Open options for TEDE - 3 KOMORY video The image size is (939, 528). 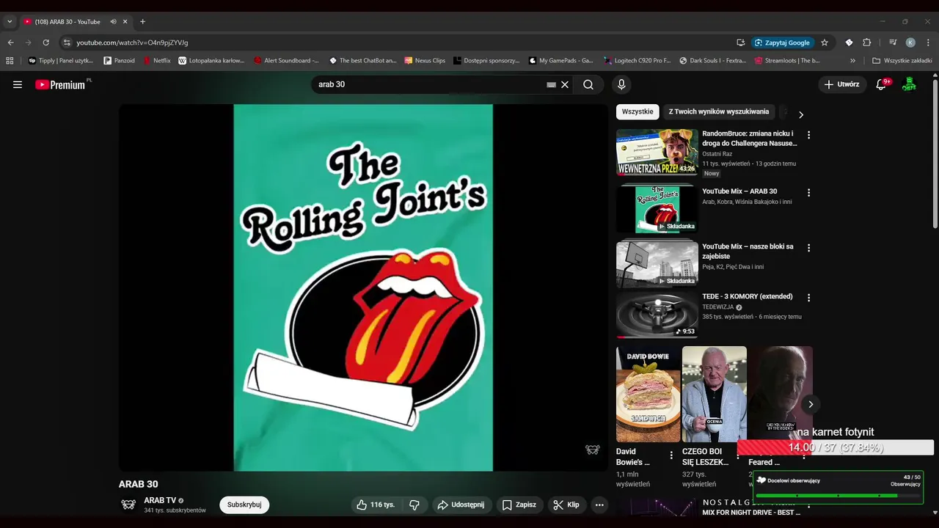click(809, 298)
